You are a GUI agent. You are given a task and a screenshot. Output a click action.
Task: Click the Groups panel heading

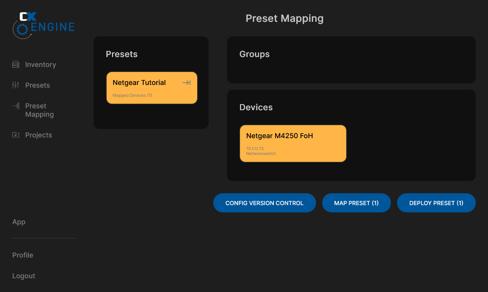click(x=255, y=54)
